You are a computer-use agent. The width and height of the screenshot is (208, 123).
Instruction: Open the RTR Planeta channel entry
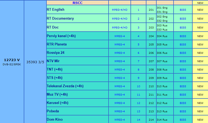point(57,44)
